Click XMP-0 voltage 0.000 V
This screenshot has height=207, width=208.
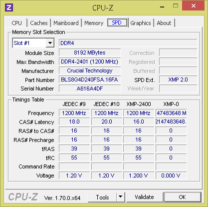171,175
